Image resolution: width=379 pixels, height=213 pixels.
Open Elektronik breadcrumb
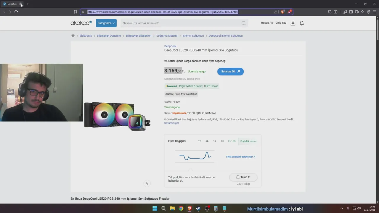(x=86, y=36)
